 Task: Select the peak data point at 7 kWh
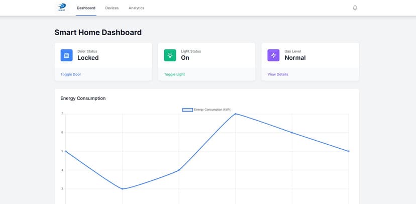click(236, 114)
